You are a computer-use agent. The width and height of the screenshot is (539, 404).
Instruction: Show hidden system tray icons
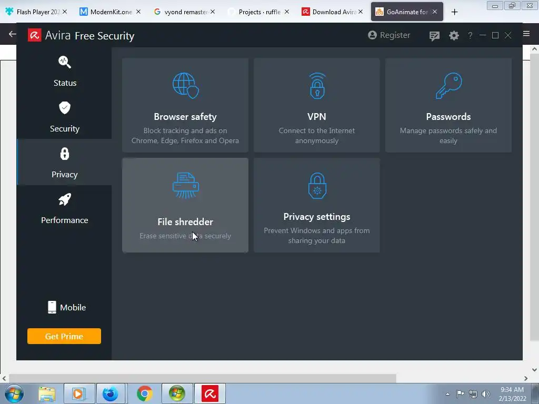(447, 394)
